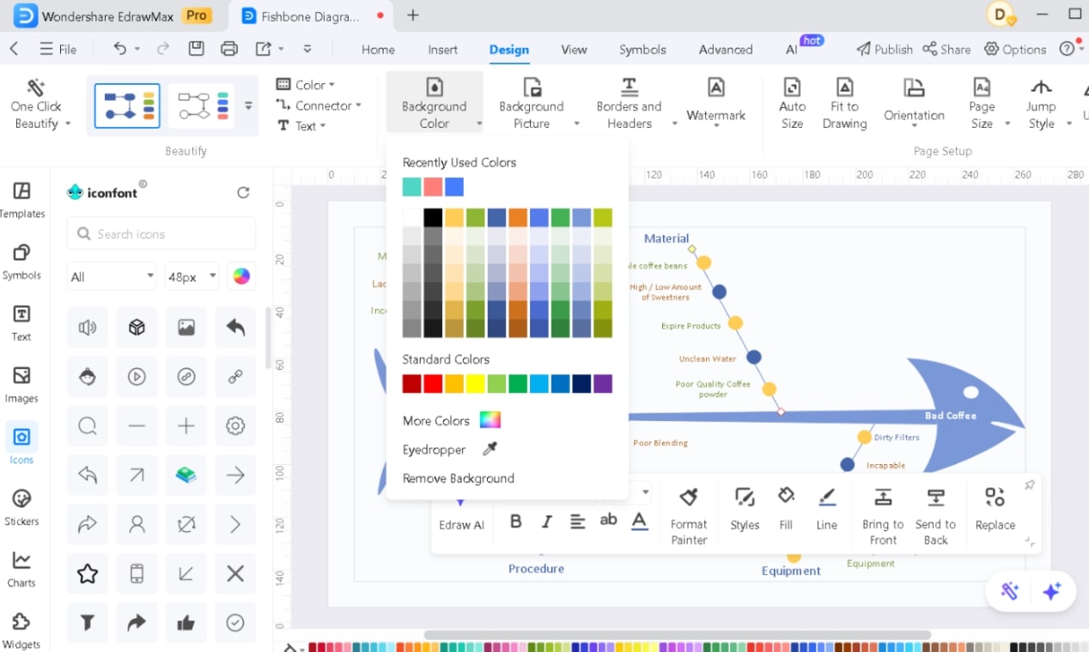Click Fit to Drawing icon
This screenshot has width=1089, height=652.
pyautogui.click(x=844, y=88)
